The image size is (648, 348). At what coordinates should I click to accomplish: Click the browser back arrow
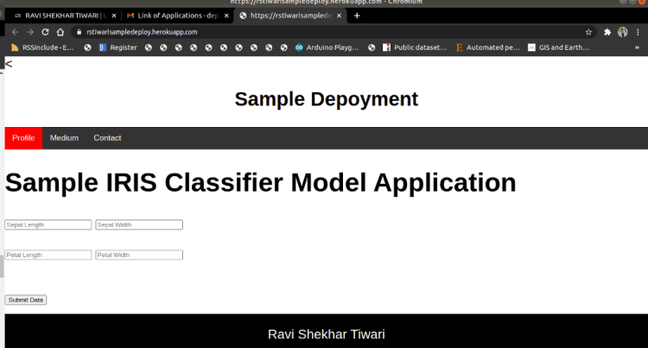(x=15, y=32)
